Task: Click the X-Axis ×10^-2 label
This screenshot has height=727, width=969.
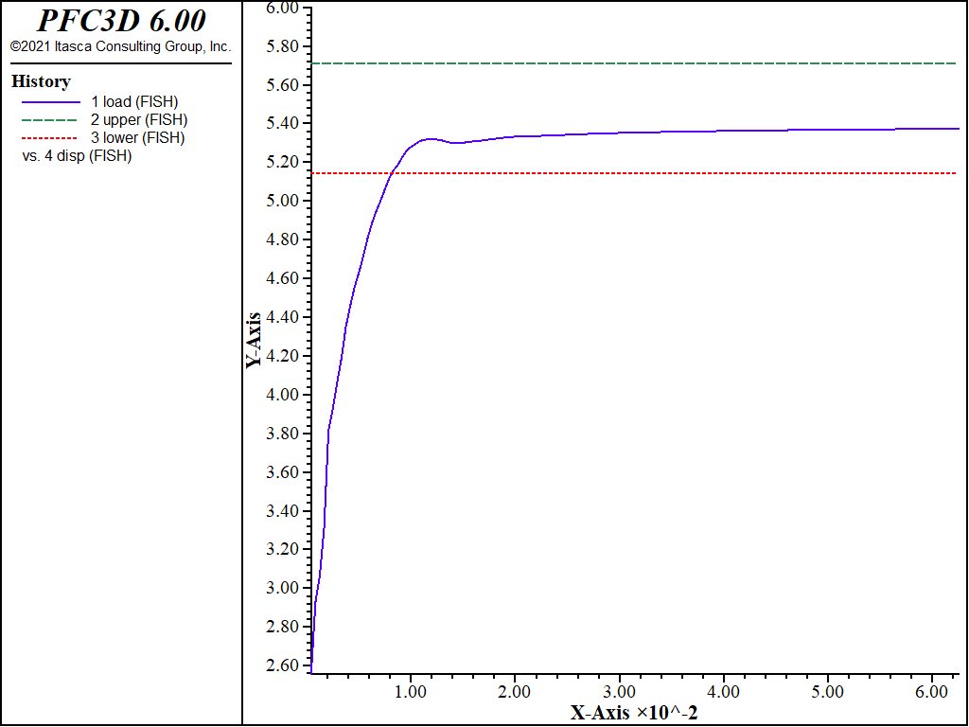Action: click(634, 713)
